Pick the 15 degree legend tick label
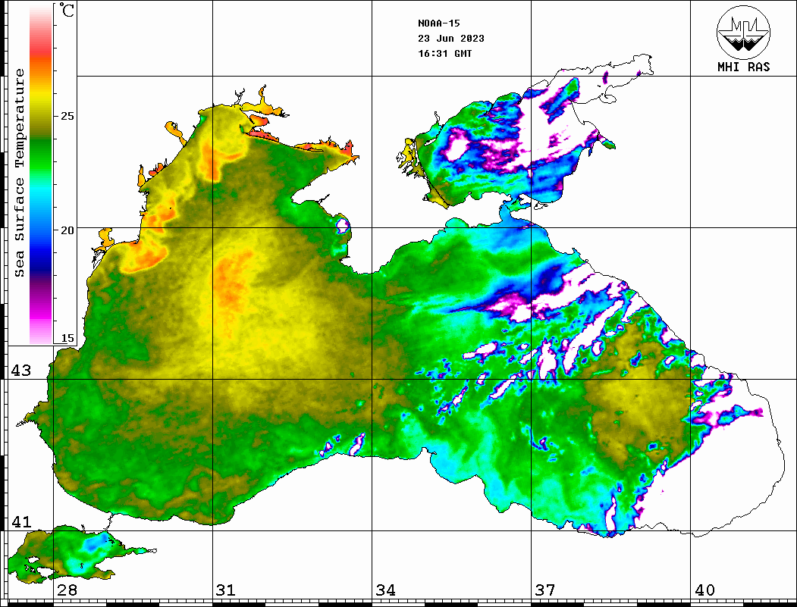Viewport: 797px width, 607px height. tap(67, 338)
